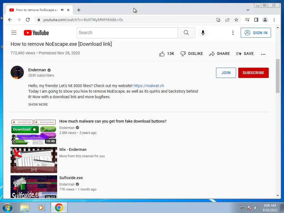
Task: Toggle the Chrome side panel
Action: coord(256,20)
